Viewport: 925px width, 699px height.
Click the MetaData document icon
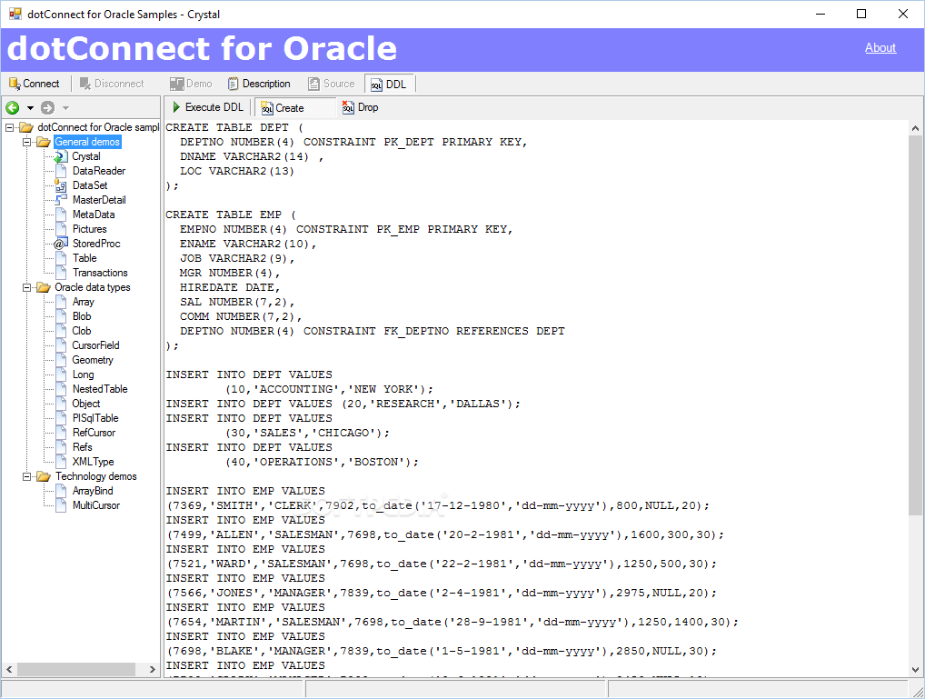(61, 215)
